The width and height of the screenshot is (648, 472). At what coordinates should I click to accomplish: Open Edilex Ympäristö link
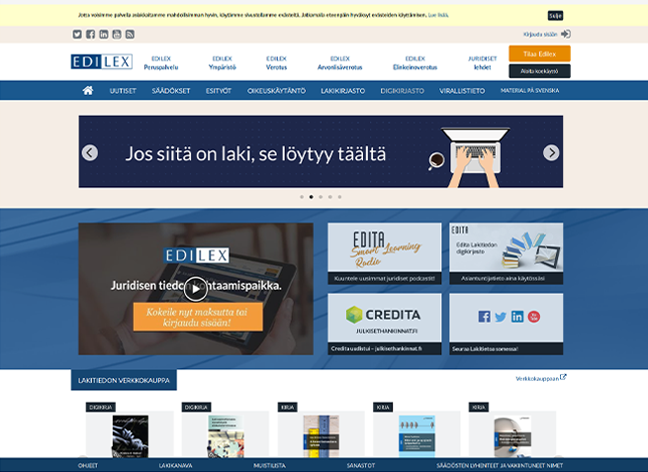(x=223, y=62)
